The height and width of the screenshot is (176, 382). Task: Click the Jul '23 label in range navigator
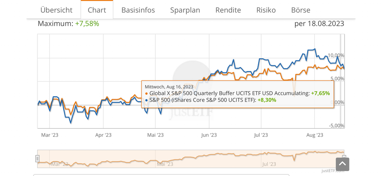point(268,164)
